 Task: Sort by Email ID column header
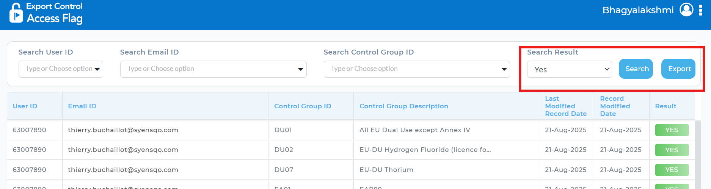82,106
